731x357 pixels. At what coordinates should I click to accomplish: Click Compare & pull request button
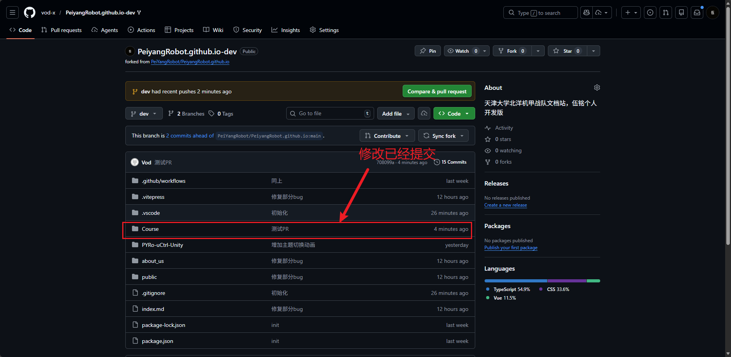click(x=437, y=91)
